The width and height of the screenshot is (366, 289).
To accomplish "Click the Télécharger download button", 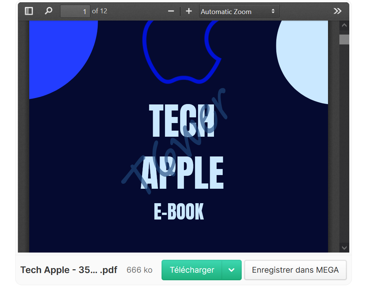I will 192,270.
